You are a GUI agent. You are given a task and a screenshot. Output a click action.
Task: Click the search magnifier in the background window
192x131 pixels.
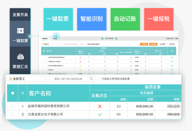[x=82, y=44]
